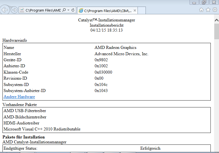Click Microsoft Visual C++ 2010 Redistributable row
The width and height of the screenshot is (219, 153).
click(x=106, y=129)
